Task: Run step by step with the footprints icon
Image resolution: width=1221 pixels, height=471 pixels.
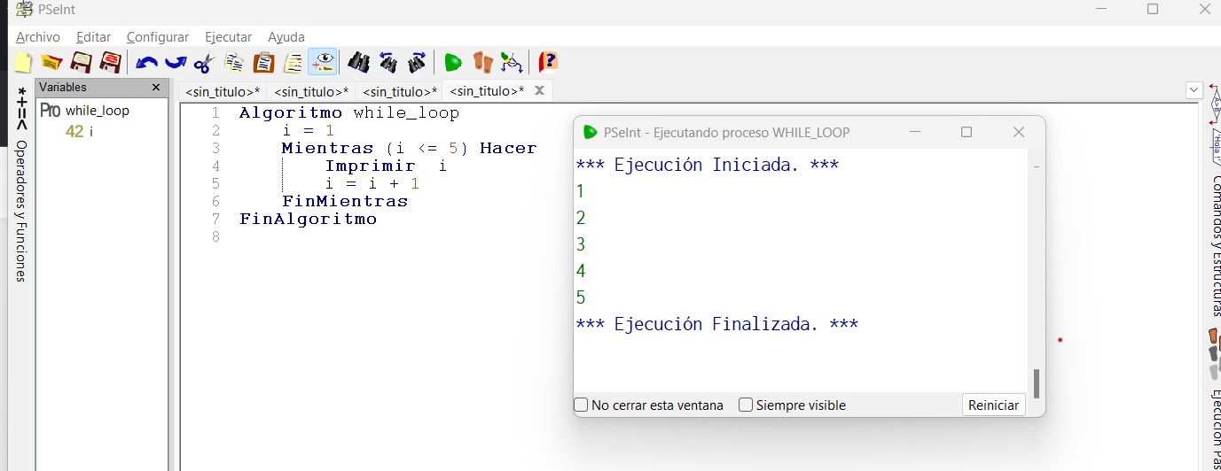Action: click(x=482, y=63)
